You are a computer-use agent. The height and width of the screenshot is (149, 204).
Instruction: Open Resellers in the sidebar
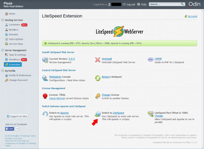point(14,30)
